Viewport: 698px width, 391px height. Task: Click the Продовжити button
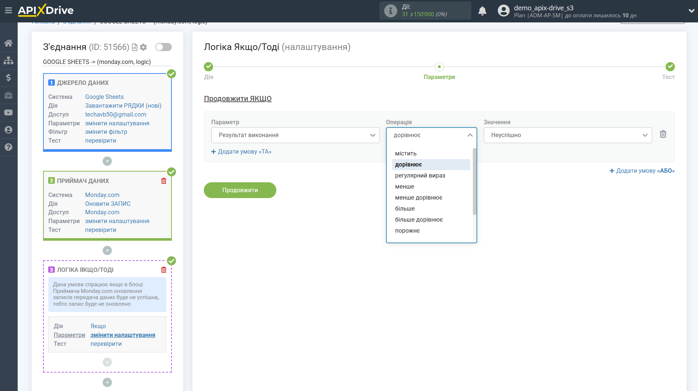pyautogui.click(x=240, y=190)
